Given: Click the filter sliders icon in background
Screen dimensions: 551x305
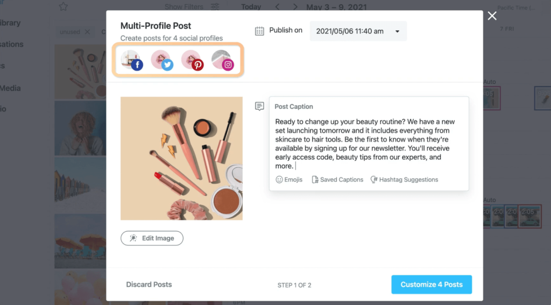Looking at the screenshot, I should (215, 6).
